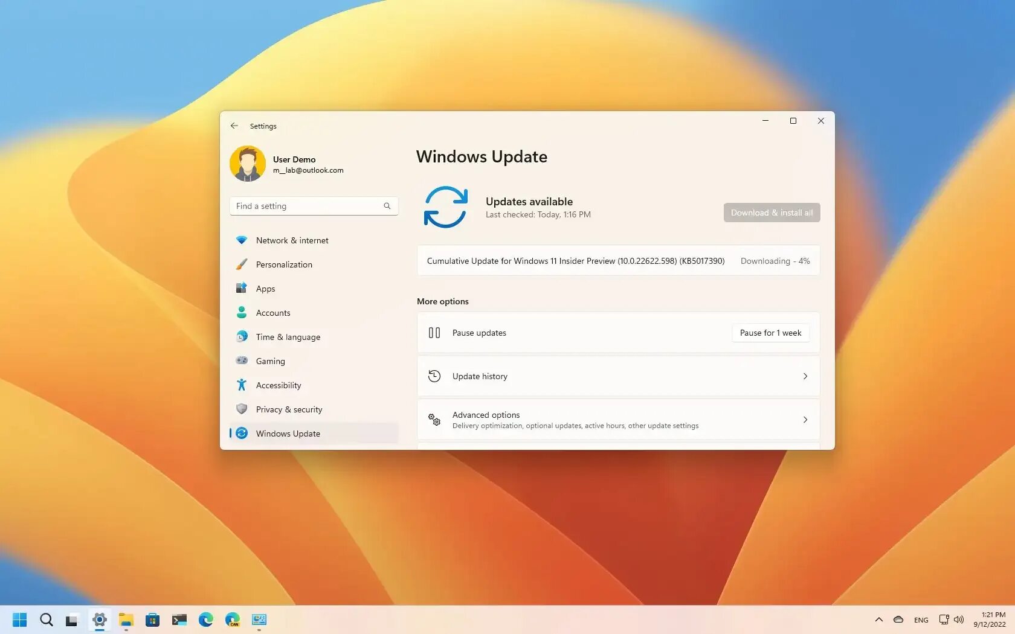Image resolution: width=1015 pixels, height=634 pixels.
Task: Click the User Demo profile avatar
Action: pos(248,164)
